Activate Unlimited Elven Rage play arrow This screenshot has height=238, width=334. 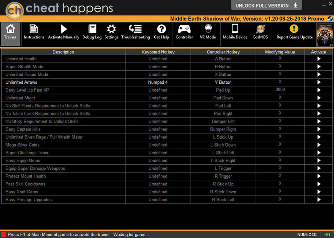319,137
